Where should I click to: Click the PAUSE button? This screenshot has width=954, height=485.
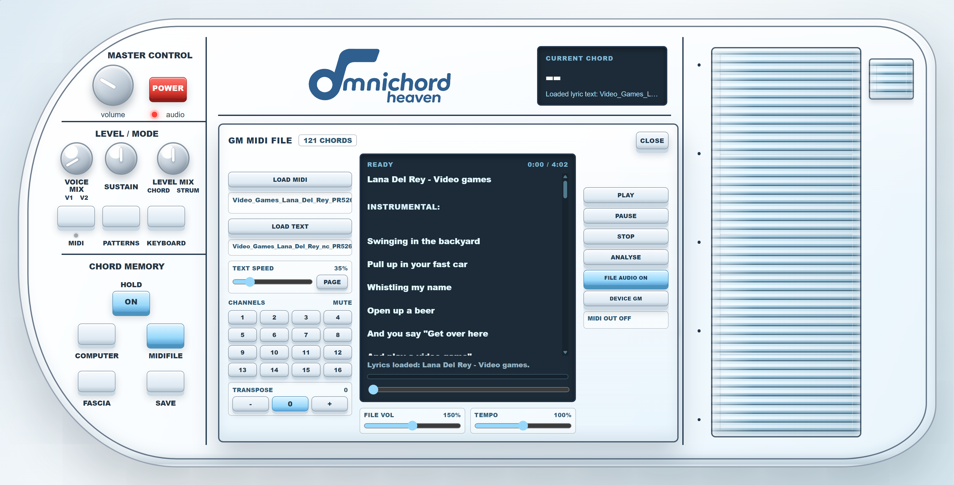625,216
